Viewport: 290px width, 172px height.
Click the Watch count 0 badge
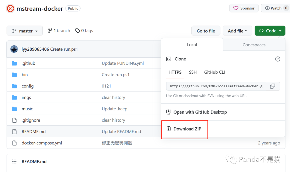click(286, 8)
